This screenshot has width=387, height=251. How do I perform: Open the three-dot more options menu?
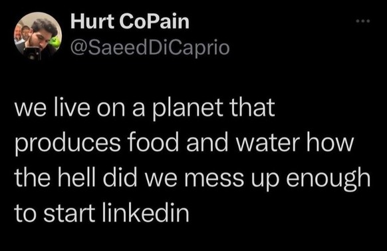coord(363,21)
